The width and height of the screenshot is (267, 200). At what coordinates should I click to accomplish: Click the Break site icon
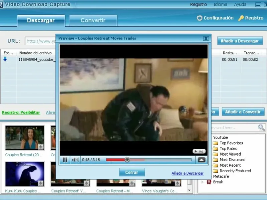[209, 182]
